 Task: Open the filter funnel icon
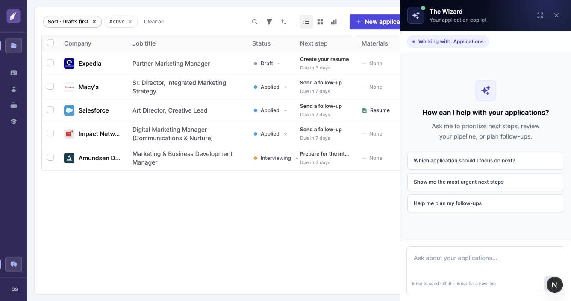[269, 22]
